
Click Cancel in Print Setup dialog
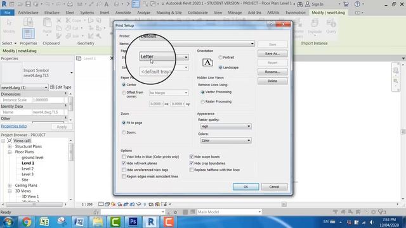[x=274, y=187]
